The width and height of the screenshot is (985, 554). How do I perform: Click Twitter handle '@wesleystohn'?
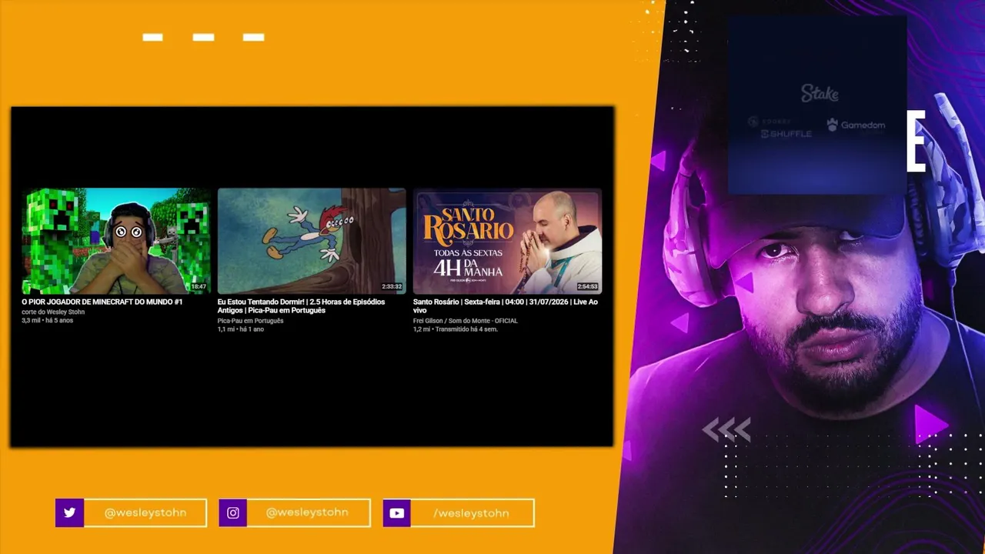pos(145,512)
